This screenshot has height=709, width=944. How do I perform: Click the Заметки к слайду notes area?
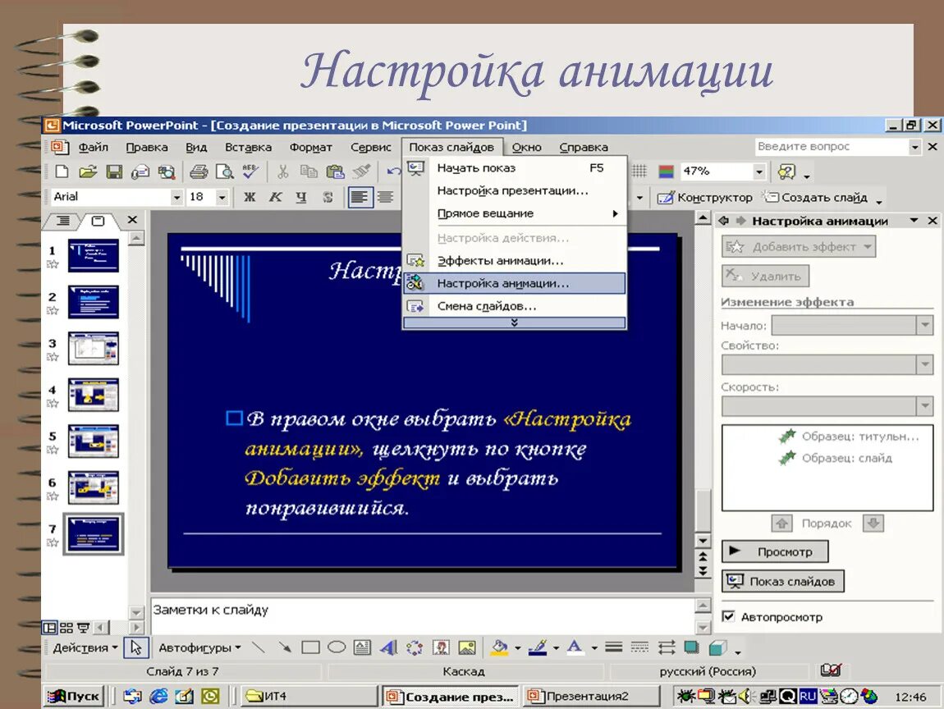coord(423,615)
